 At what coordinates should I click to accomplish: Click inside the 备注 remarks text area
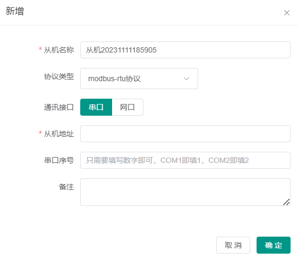(x=185, y=192)
